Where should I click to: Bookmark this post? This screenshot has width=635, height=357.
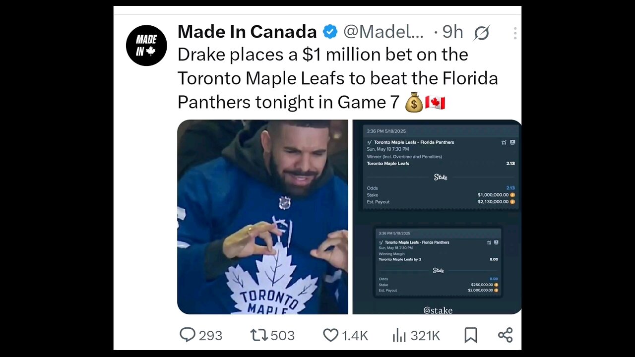pos(470,335)
